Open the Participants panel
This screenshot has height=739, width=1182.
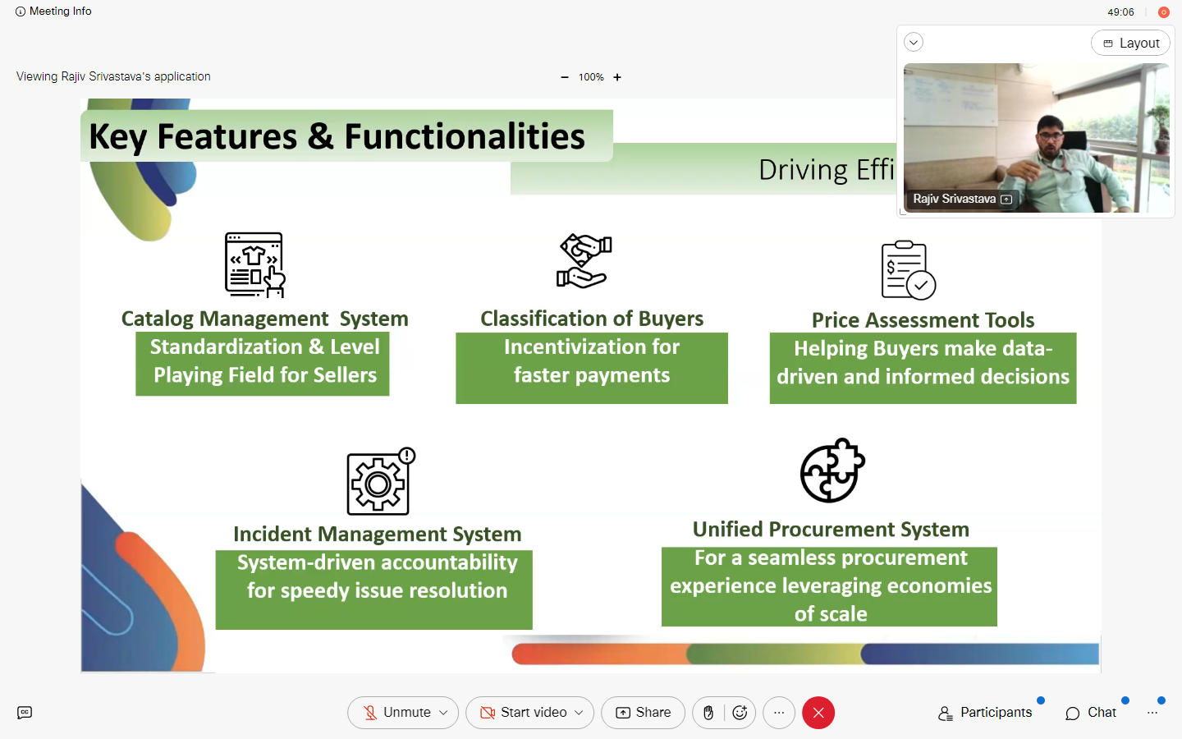click(985, 713)
